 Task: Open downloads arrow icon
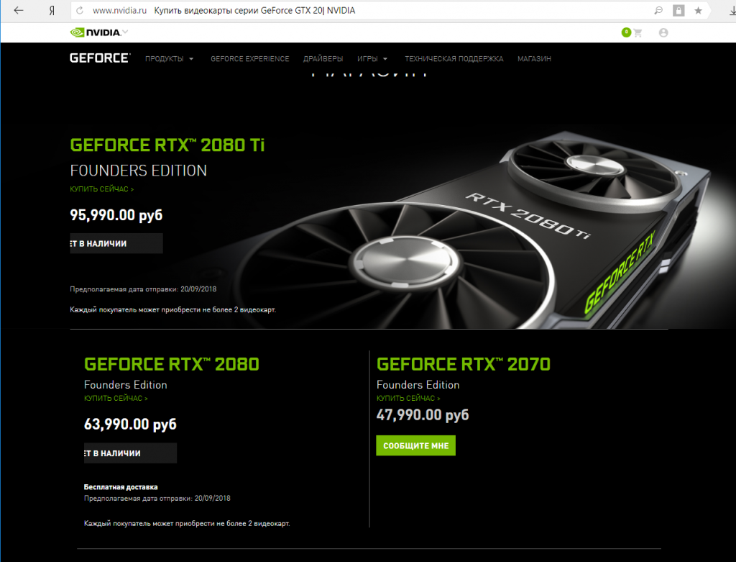tap(732, 10)
